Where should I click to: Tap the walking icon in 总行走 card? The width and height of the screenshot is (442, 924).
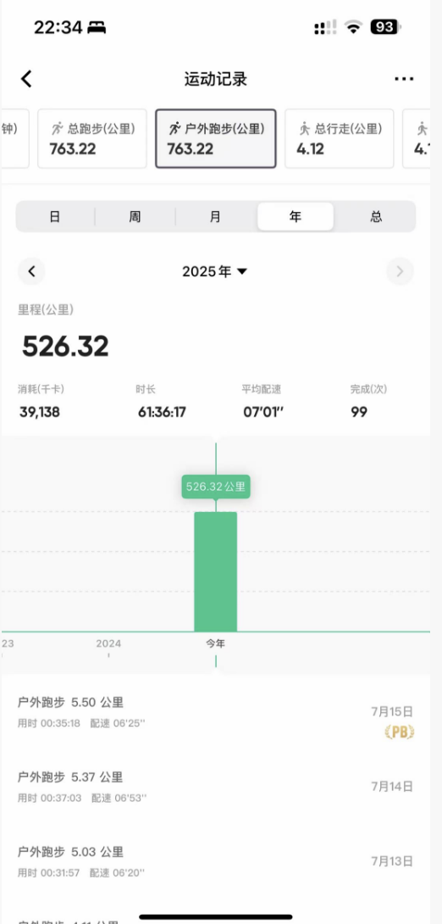[304, 129]
